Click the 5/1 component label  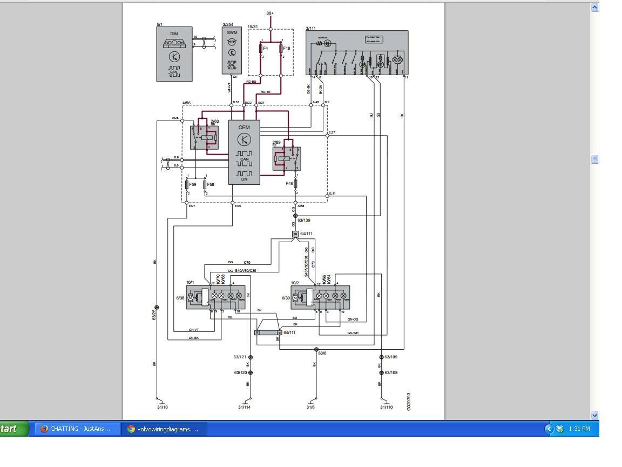159,25
